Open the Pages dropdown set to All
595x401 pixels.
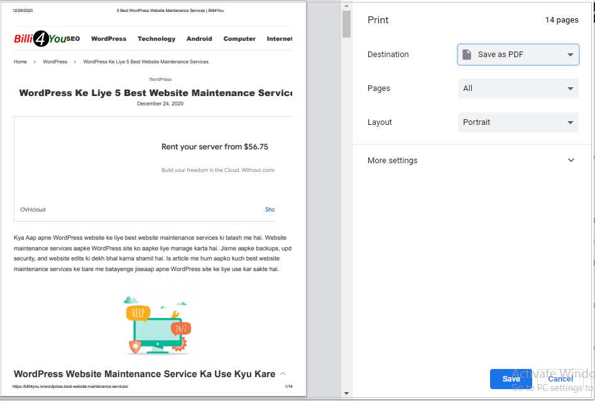pyautogui.click(x=518, y=88)
